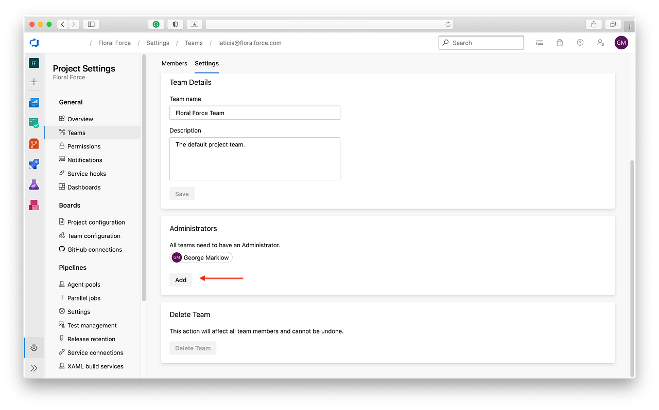
Task: Open Azure Boards from the left sidebar
Action: [33, 123]
